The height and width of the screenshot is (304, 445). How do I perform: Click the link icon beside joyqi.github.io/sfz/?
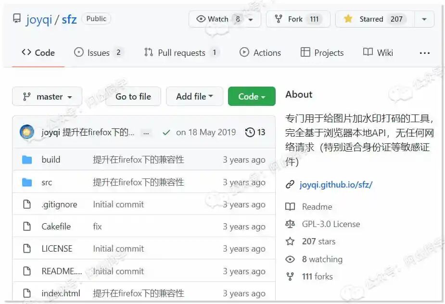pos(290,185)
